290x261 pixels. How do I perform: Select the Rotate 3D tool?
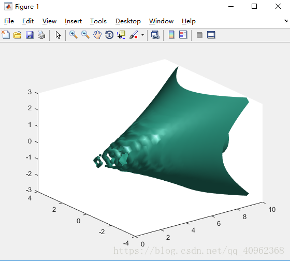point(109,35)
